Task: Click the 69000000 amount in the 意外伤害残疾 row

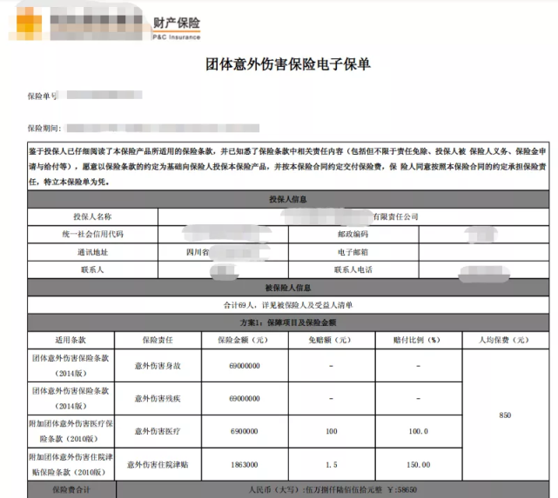Action: (245, 399)
